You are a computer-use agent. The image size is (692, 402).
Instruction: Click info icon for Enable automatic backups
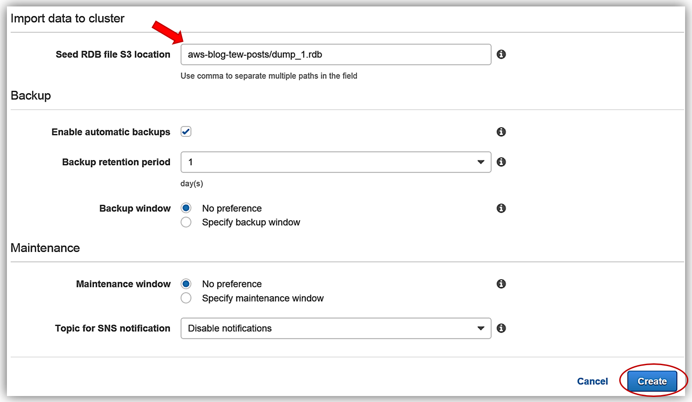501,132
